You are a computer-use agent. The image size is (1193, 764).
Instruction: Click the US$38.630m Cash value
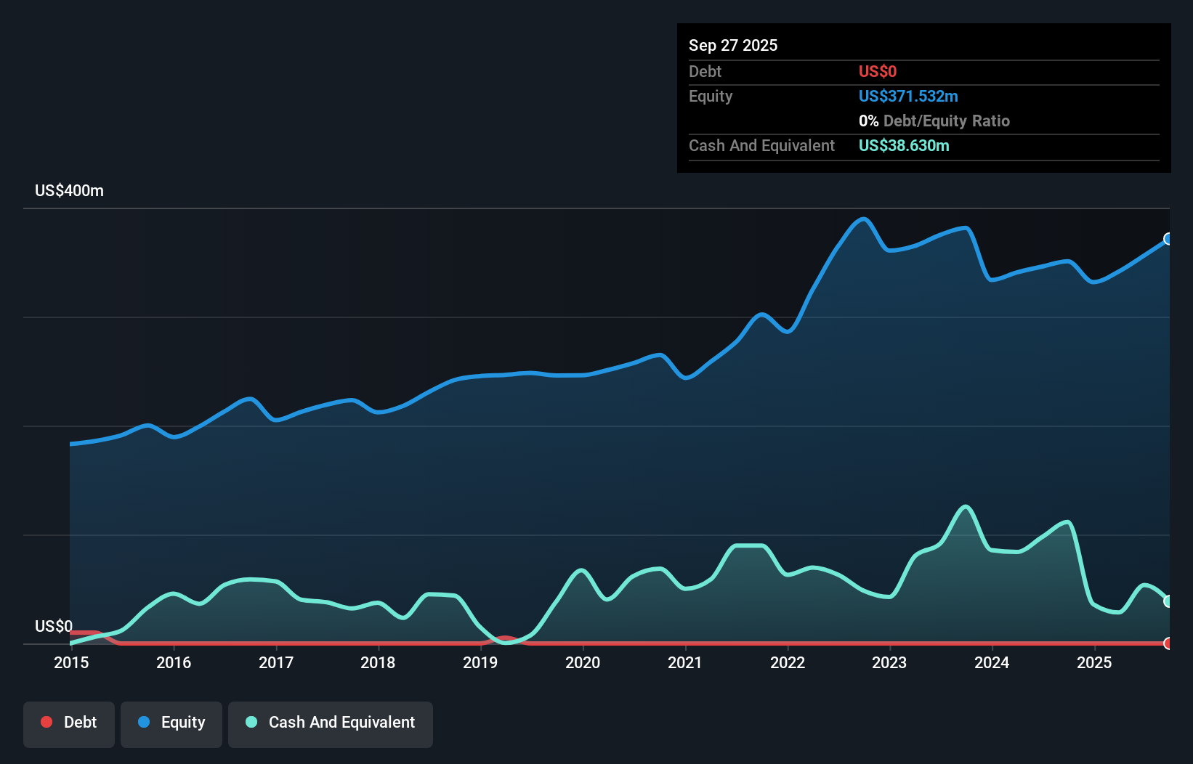click(x=903, y=145)
